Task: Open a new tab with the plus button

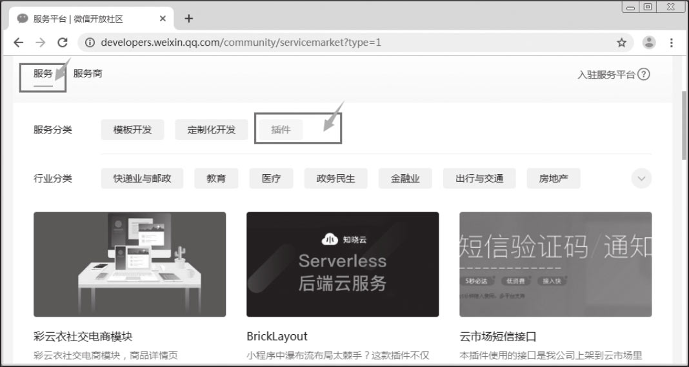Action: coord(188,19)
